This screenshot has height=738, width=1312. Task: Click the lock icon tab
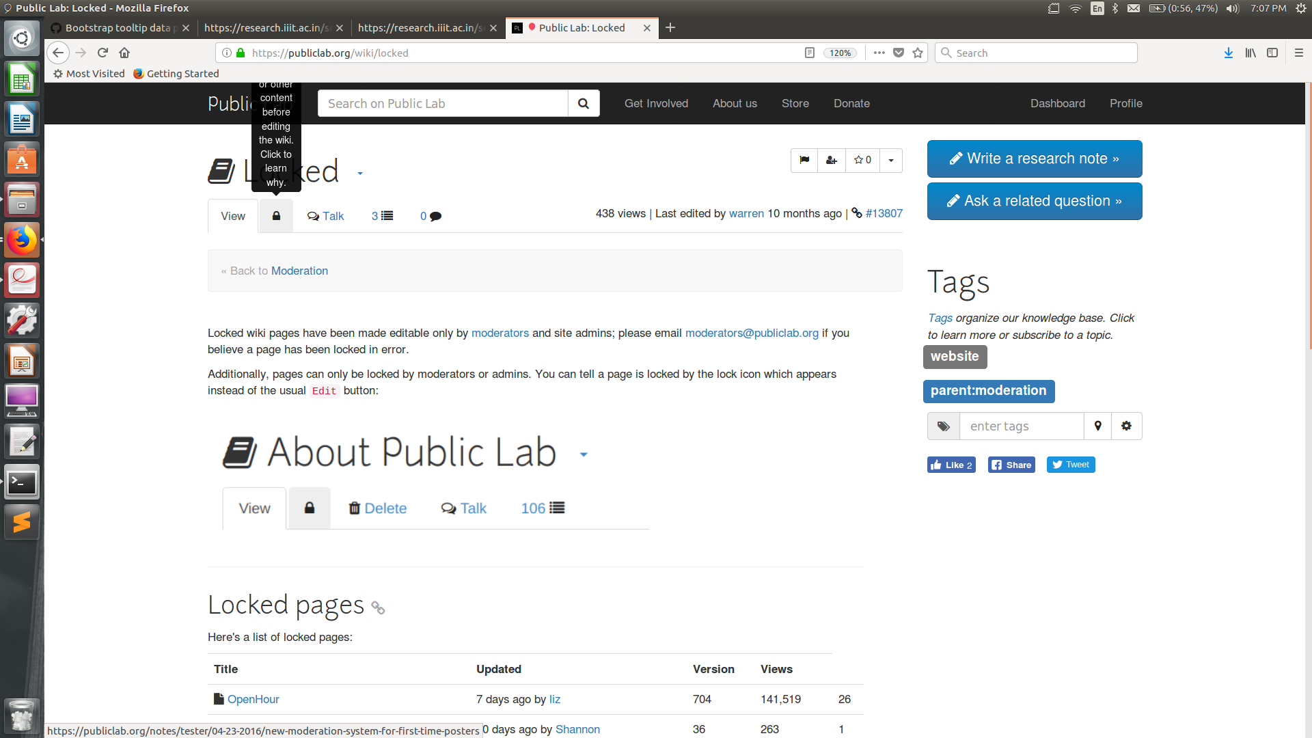(276, 216)
